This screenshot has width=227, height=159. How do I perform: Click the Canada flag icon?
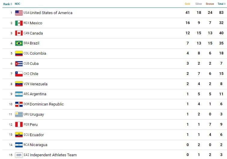click(19, 33)
